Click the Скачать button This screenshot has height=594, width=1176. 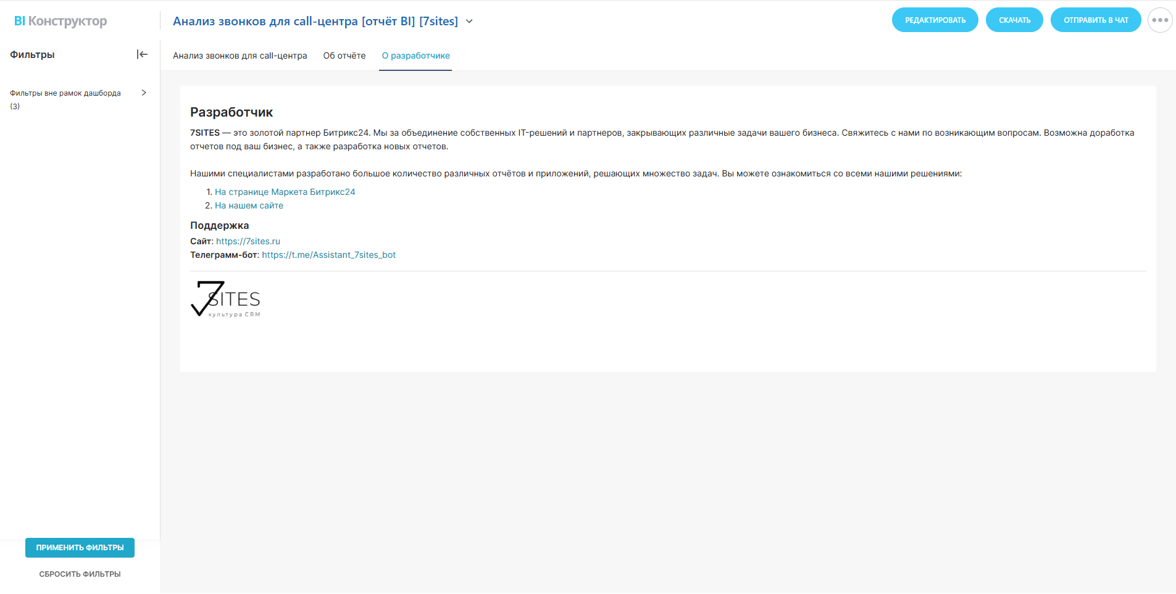[1014, 20]
